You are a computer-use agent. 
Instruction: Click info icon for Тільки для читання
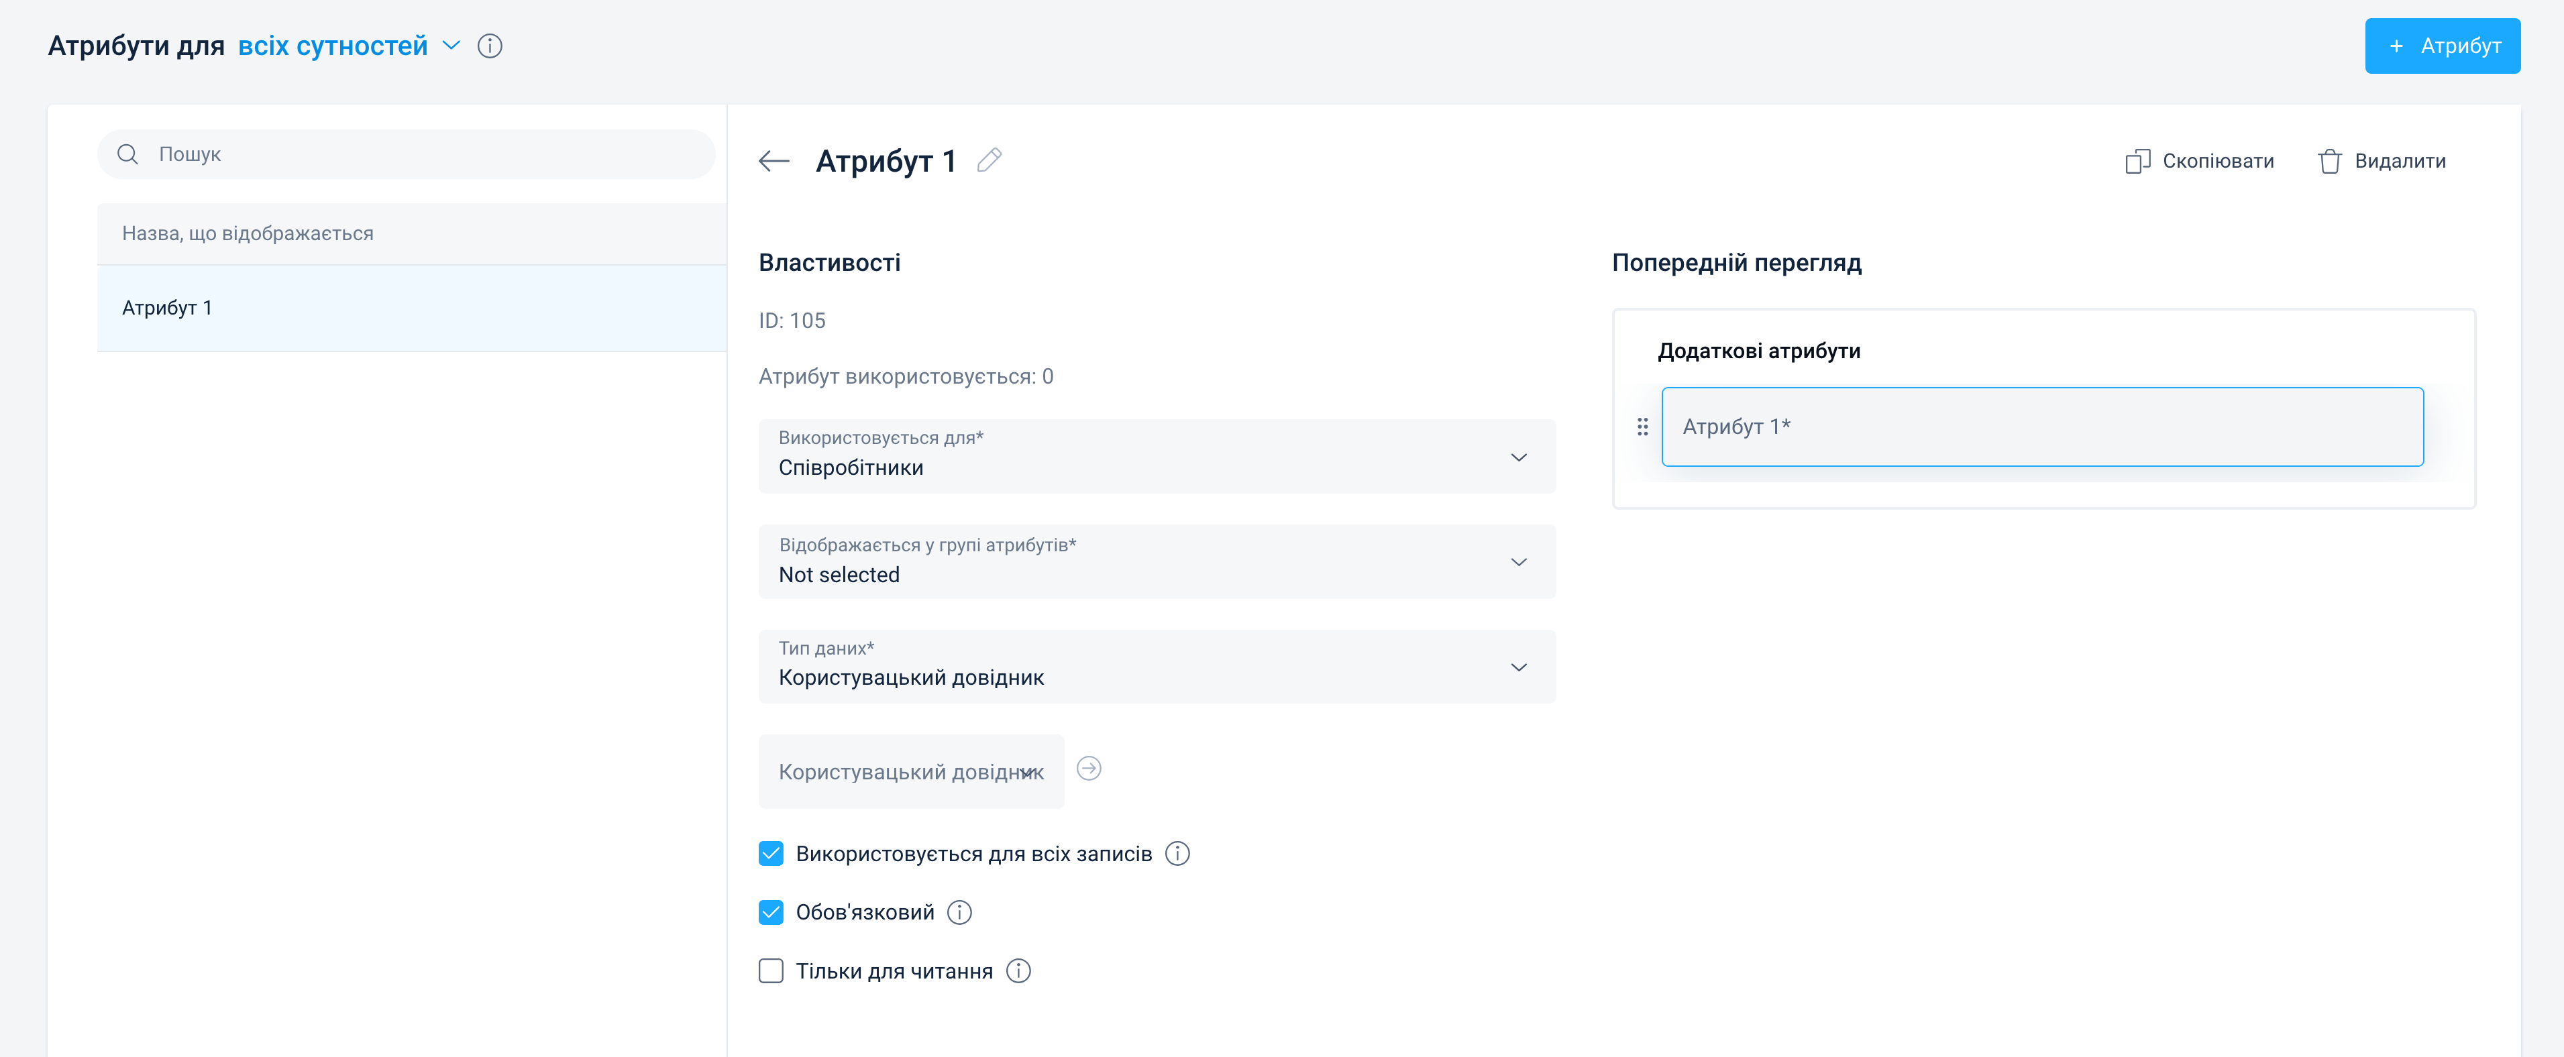point(1018,971)
